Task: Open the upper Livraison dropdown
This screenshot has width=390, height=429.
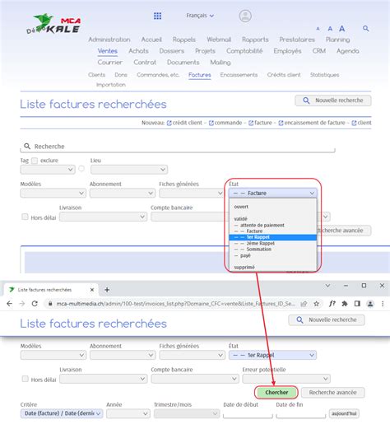Action: [x=103, y=217]
